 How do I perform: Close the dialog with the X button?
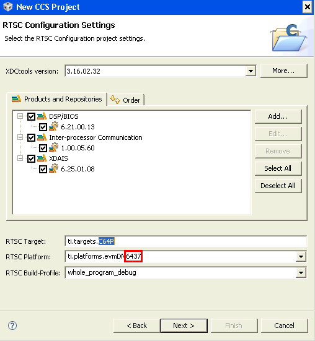[x=307, y=7]
